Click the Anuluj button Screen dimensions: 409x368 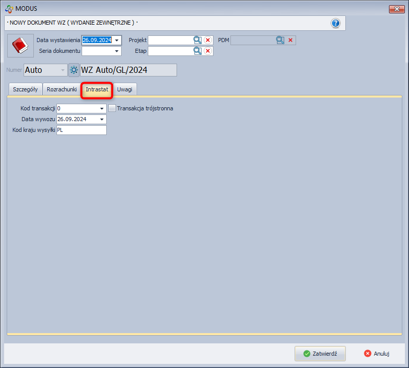click(x=377, y=354)
